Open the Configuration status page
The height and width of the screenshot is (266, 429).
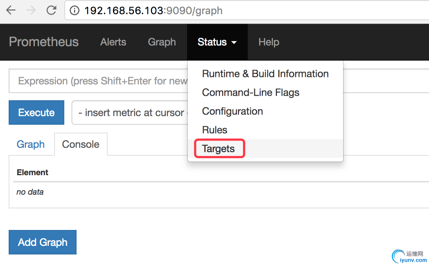[232, 111]
